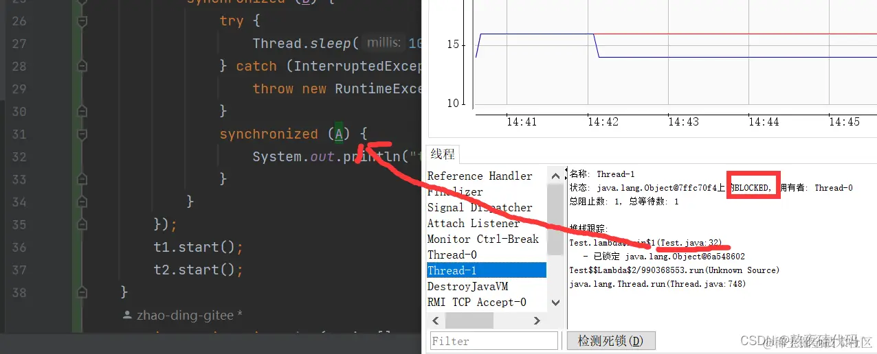Click the fold end marker on line 35
The width and height of the screenshot is (877, 354).
point(82,225)
